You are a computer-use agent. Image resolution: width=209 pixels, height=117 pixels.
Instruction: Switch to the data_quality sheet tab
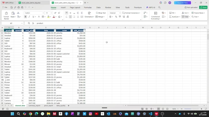pos(61,106)
